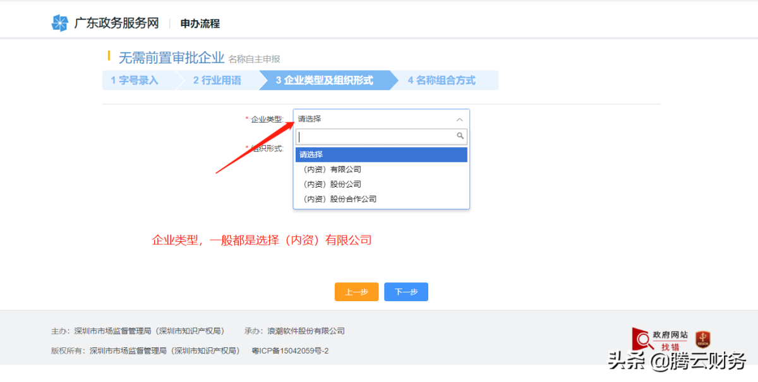This screenshot has width=758, height=382.
Task: Click the red institution badge in footer
Action: click(x=702, y=339)
